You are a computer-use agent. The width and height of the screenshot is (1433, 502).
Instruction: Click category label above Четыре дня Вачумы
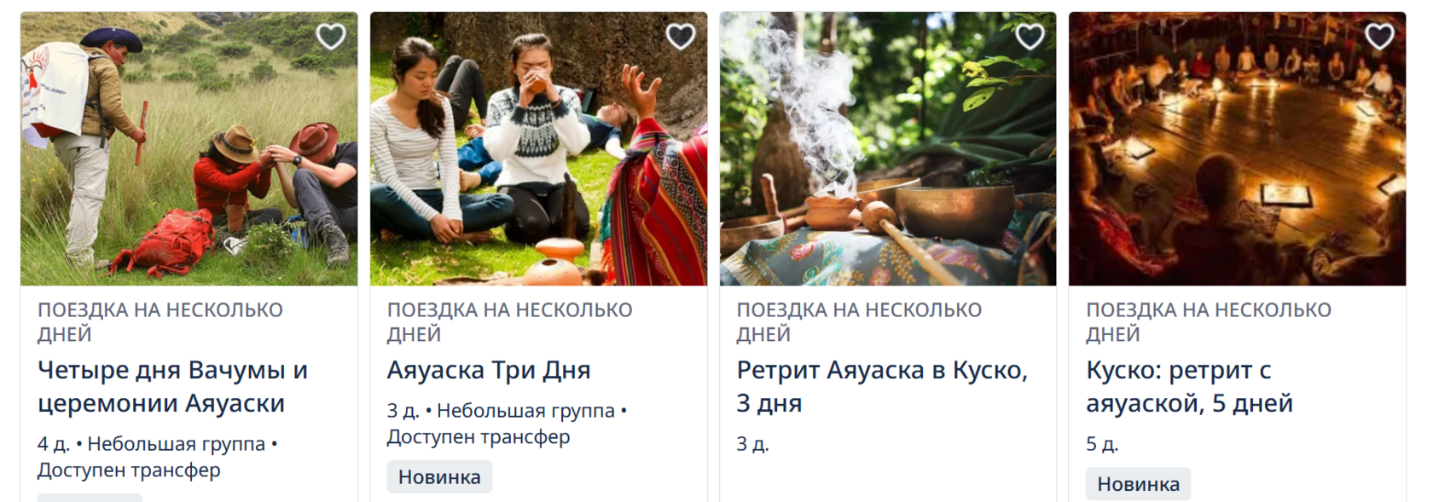pyautogui.click(x=160, y=322)
